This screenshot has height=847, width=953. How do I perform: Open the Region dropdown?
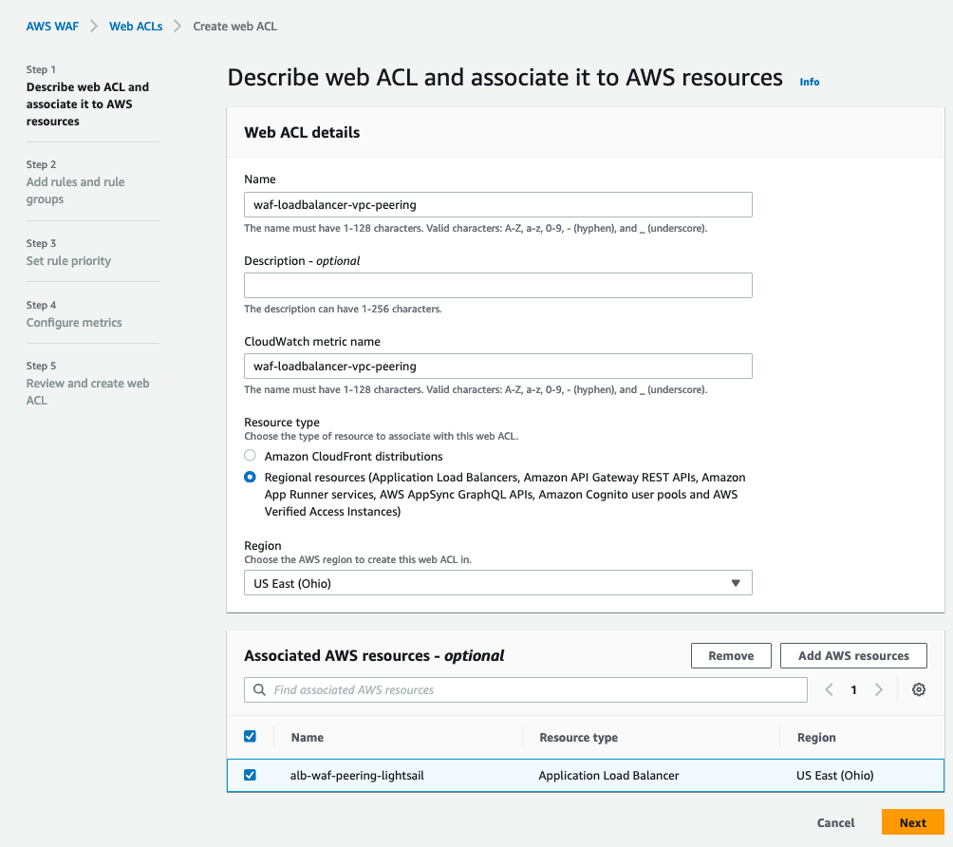tap(497, 583)
